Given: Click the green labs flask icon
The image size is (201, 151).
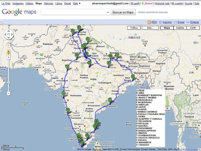Looking at the screenshot, I should coord(143,4).
